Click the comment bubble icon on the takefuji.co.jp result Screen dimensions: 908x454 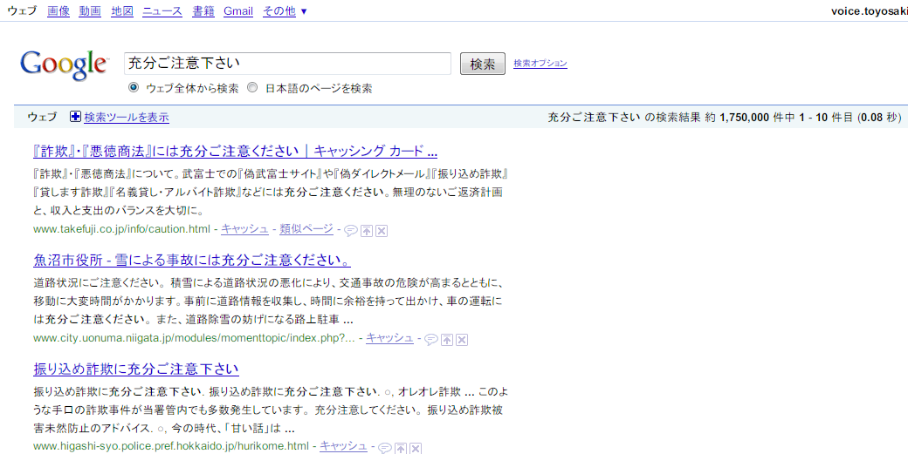pos(350,231)
